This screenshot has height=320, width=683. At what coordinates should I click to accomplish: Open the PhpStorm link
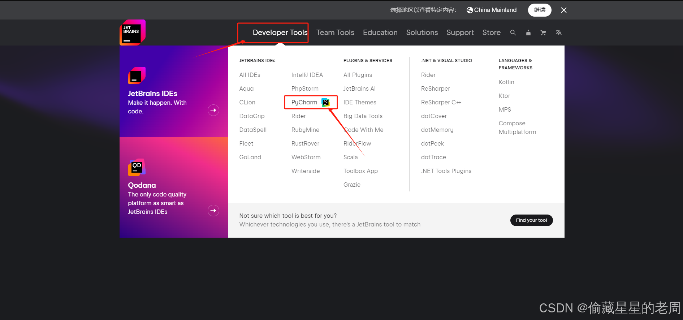pyautogui.click(x=305, y=89)
